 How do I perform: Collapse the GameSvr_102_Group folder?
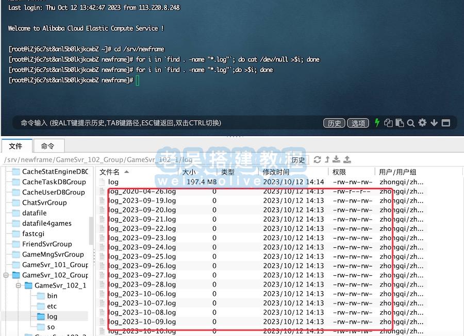click(5, 275)
